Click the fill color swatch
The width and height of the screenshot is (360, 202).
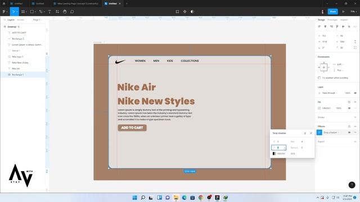[x=319, y=108]
